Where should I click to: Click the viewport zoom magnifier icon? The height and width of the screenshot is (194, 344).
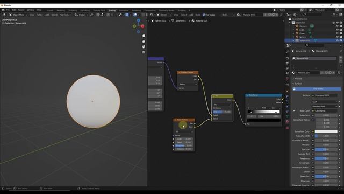pyautogui.click(x=144, y=36)
